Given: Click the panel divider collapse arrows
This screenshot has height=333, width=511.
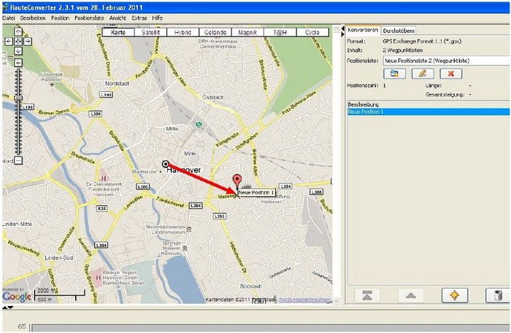Looking at the screenshot, I should point(343,31).
